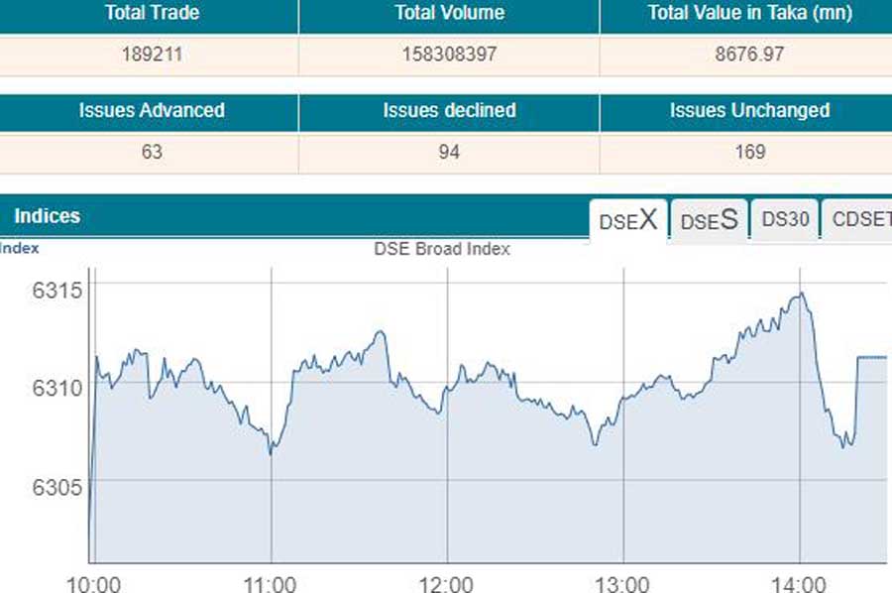The image size is (892, 593).
Task: Select the total trade value 189211
Action: click(x=152, y=55)
